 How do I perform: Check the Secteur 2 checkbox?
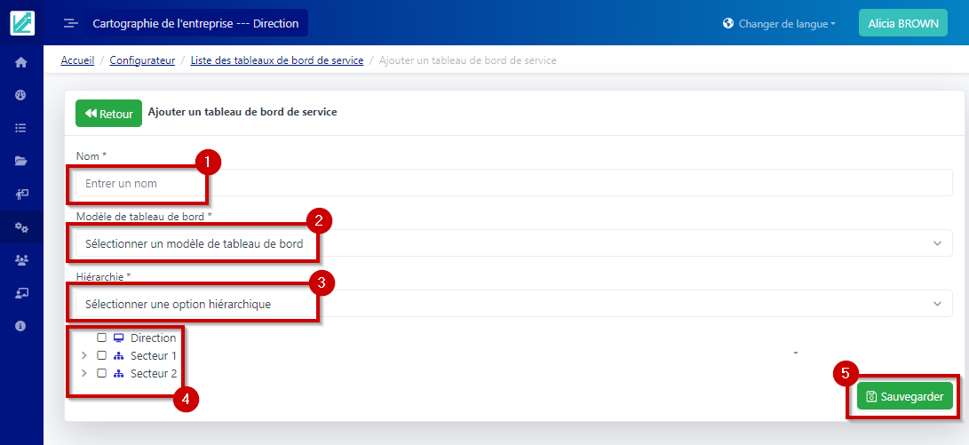[x=102, y=373]
